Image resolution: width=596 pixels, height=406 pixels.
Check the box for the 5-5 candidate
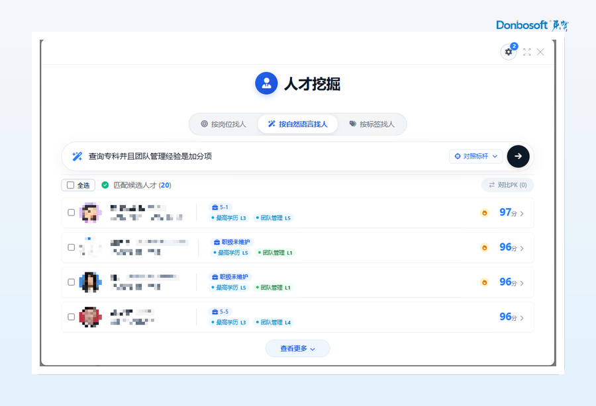pyautogui.click(x=71, y=317)
